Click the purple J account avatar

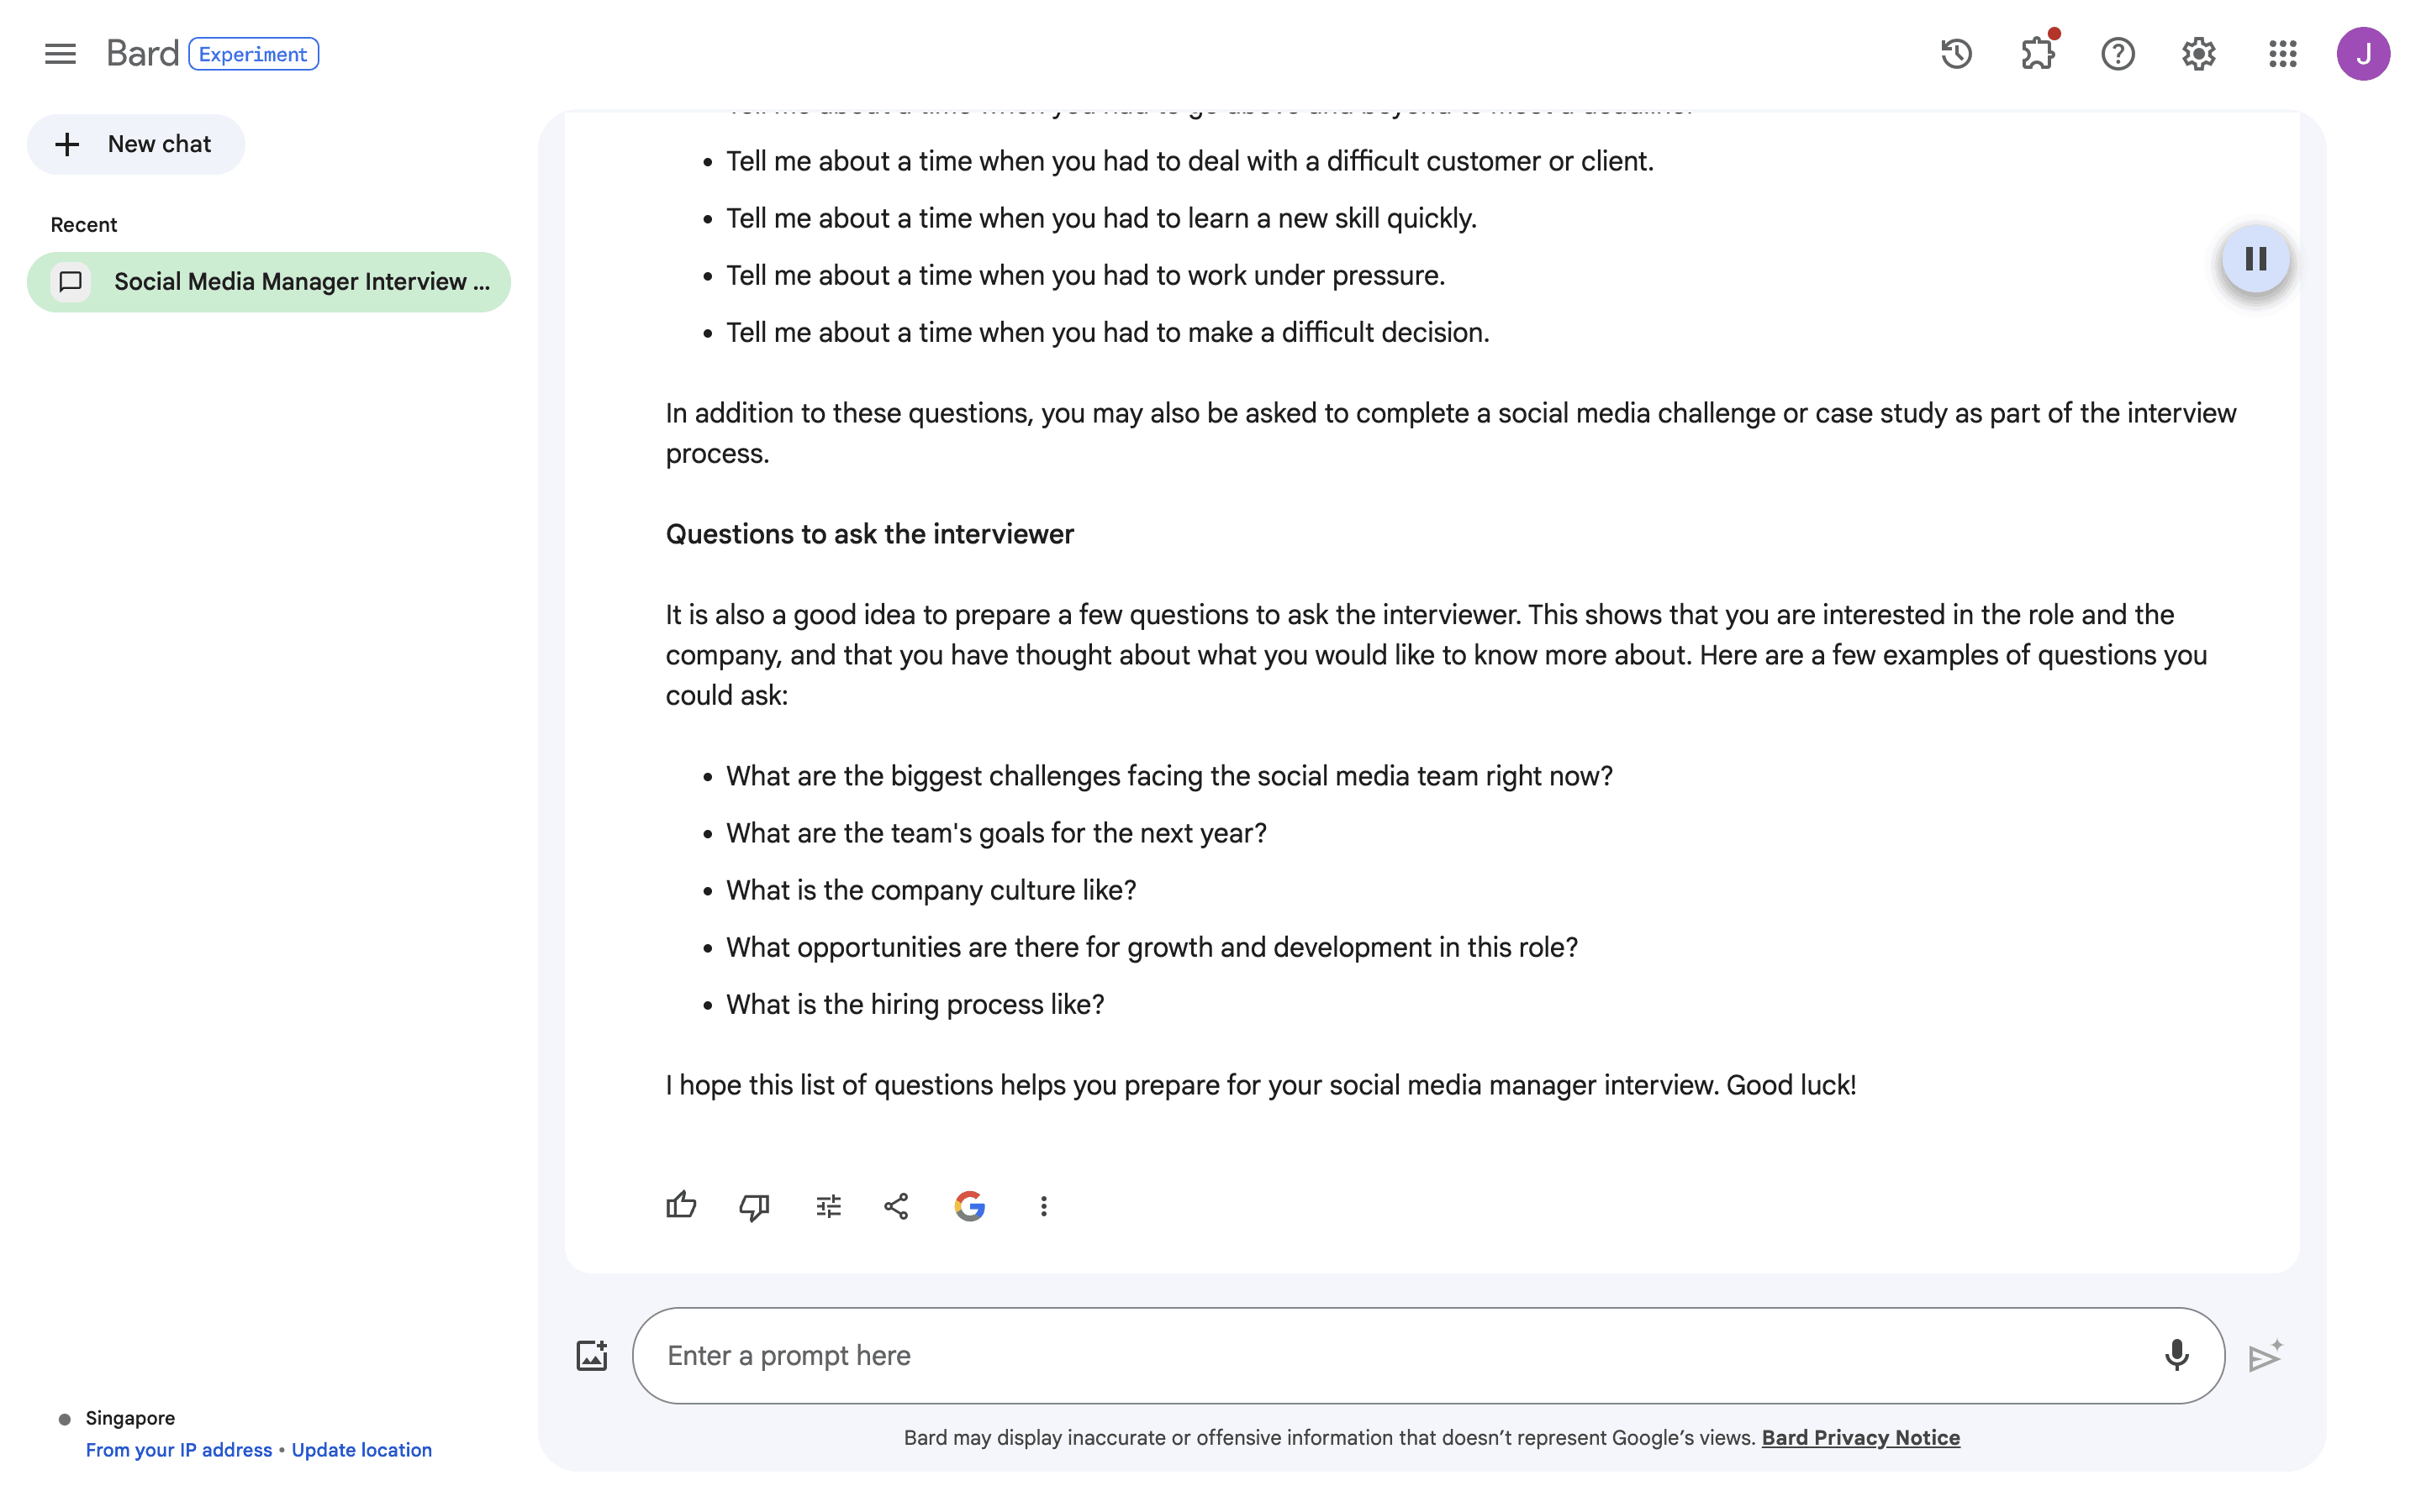click(2362, 54)
